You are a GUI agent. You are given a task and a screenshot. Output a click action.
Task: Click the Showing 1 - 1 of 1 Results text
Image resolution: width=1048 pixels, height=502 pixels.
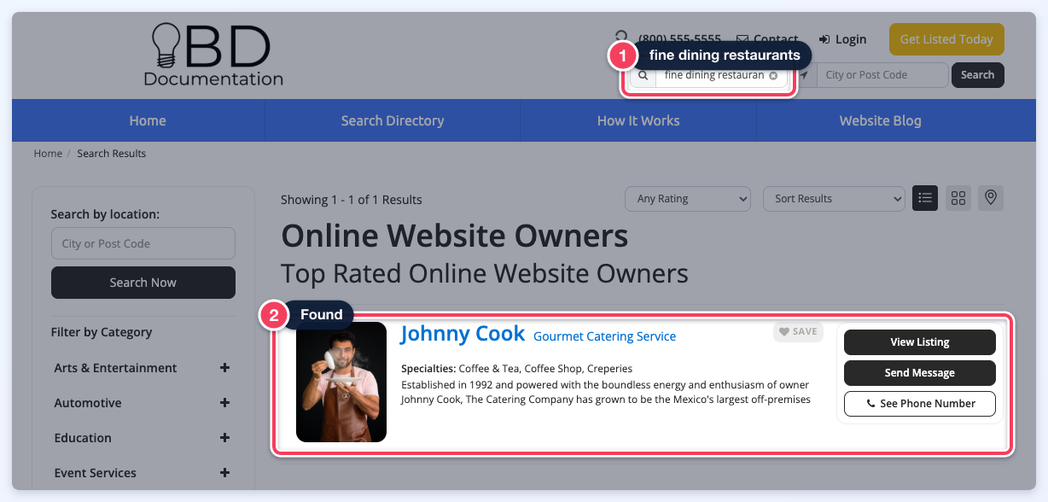tap(352, 200)
